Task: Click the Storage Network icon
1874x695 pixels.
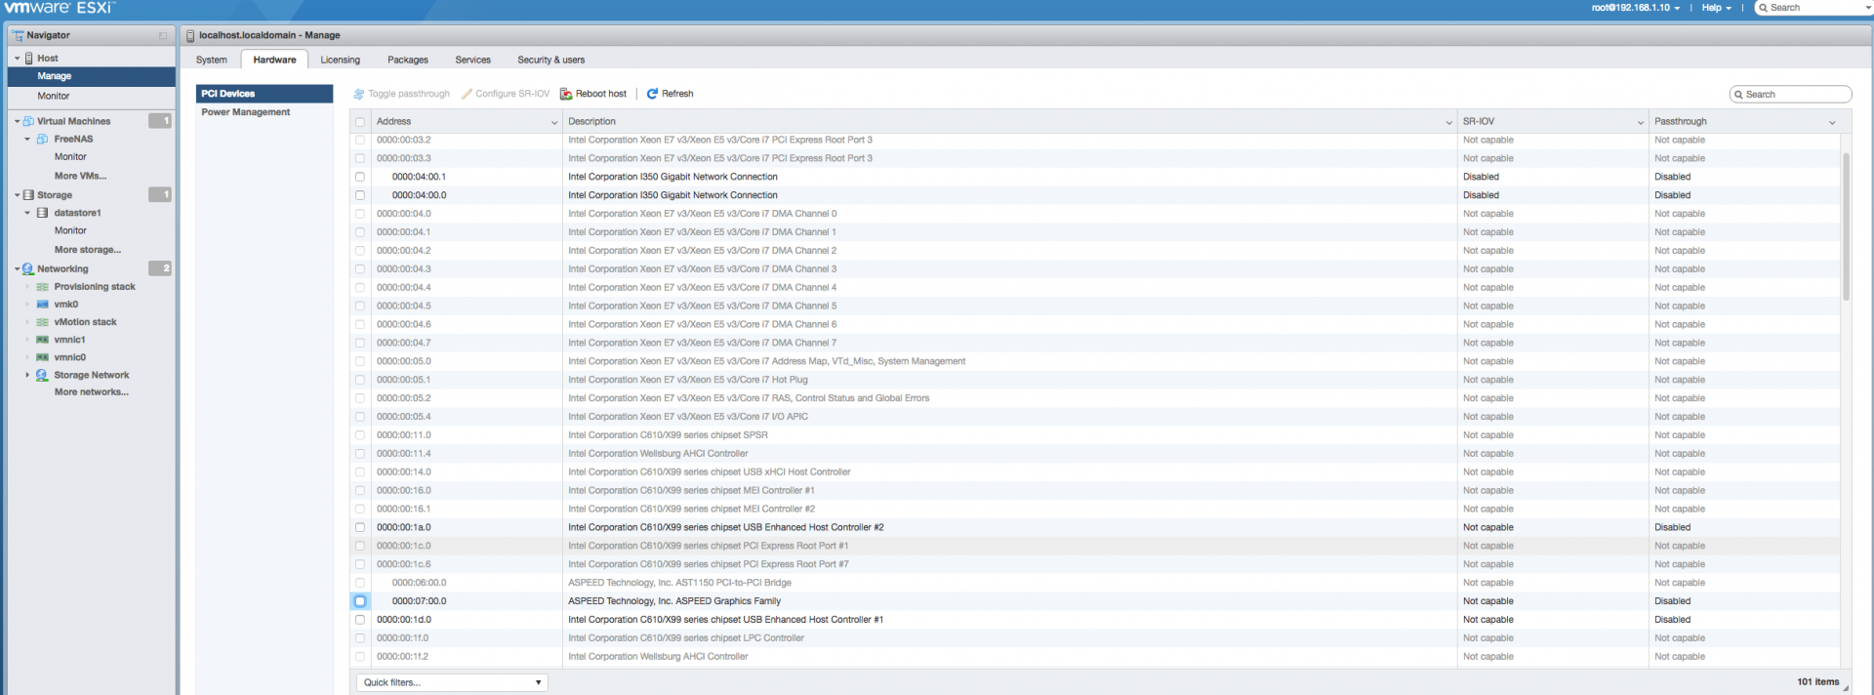Action: 42,375
